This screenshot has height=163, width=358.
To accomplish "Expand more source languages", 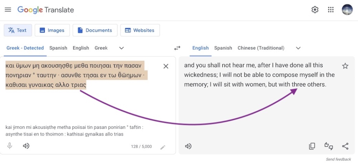I will [x=121, y=48].
